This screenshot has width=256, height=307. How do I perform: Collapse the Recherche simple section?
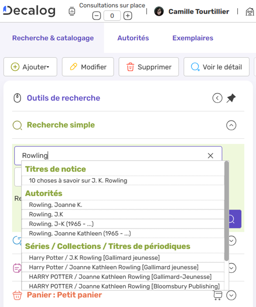tap(231, 125)
